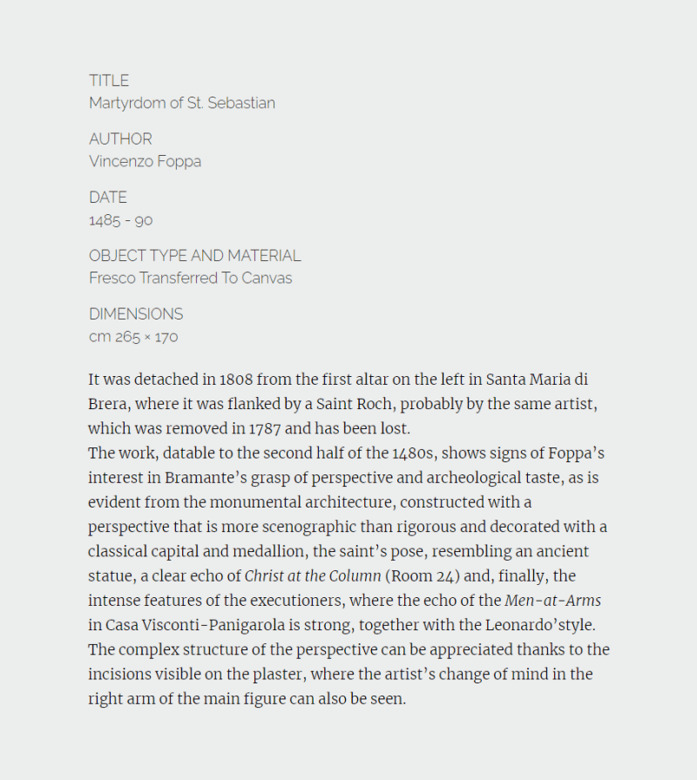Screen dimensions: 697x780
Task: Click the words Santa Maria di
Action: point(537,380)
